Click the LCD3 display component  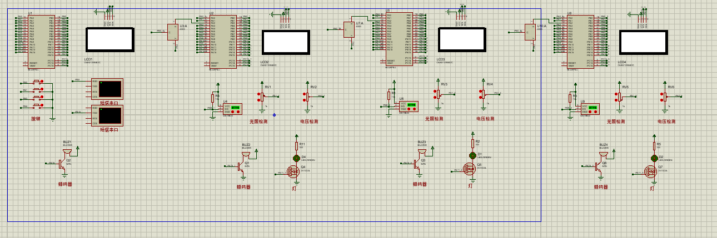462,40
